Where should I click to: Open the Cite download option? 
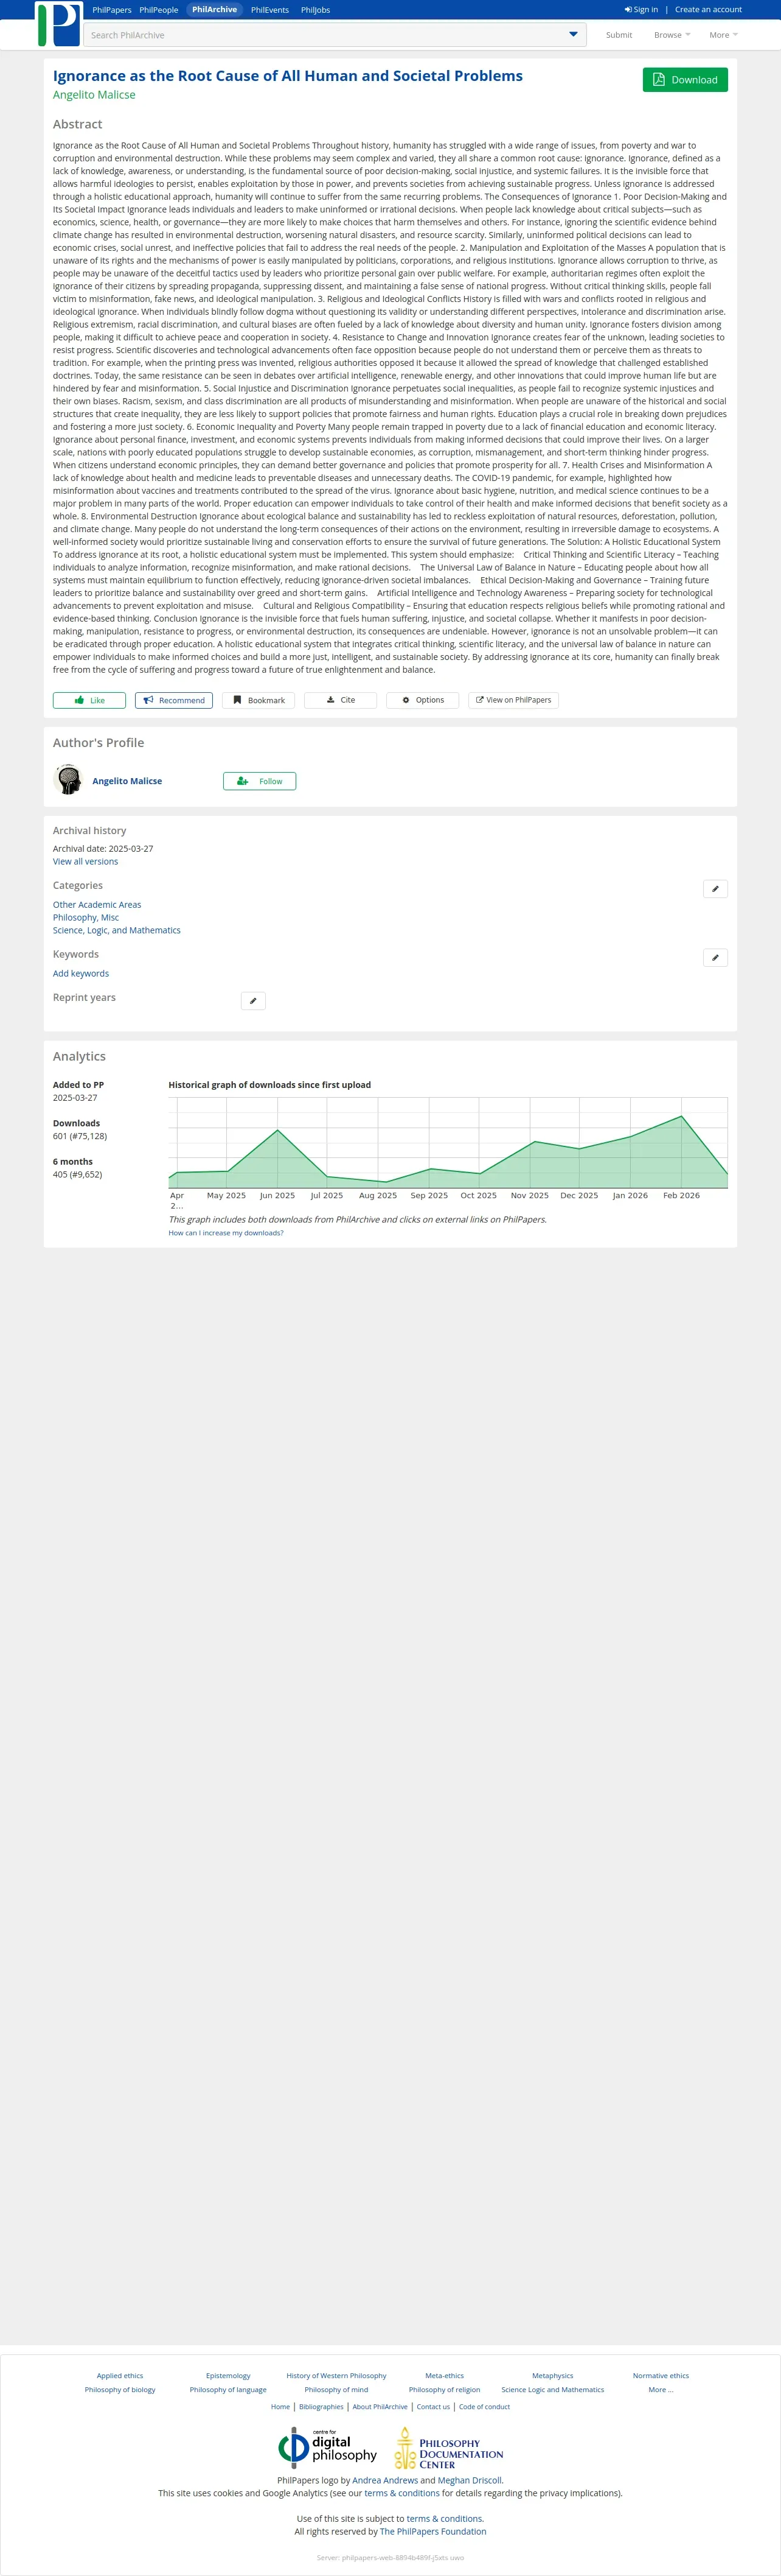[x=341, y=700]
